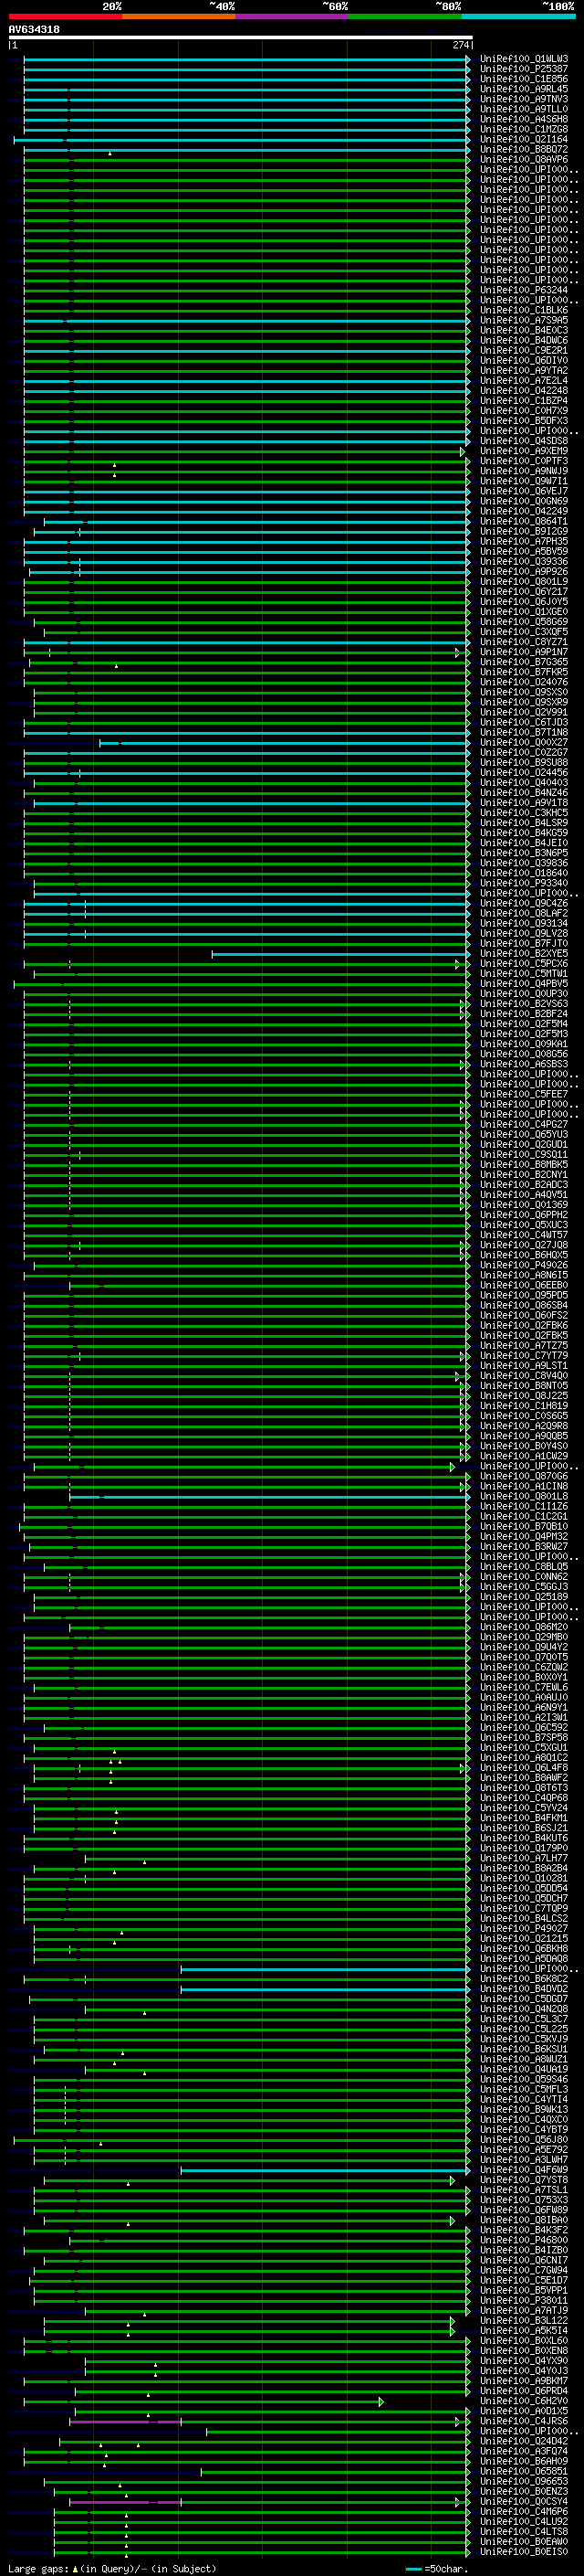Click the cyan alignment bar for Q1WLW3

(x=245, y=59)
